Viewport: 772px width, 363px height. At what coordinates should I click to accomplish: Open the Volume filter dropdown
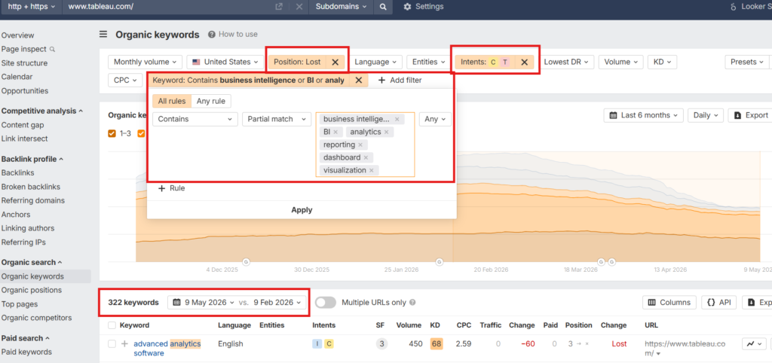(621, 62)
